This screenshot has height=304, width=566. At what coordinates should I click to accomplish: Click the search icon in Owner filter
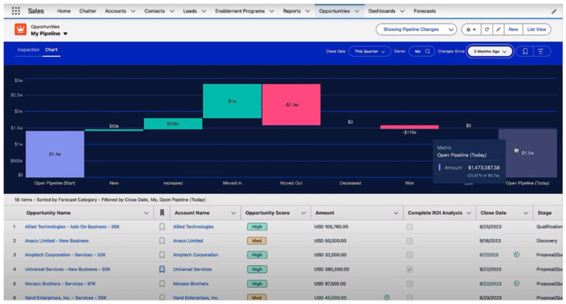(427, 52)
